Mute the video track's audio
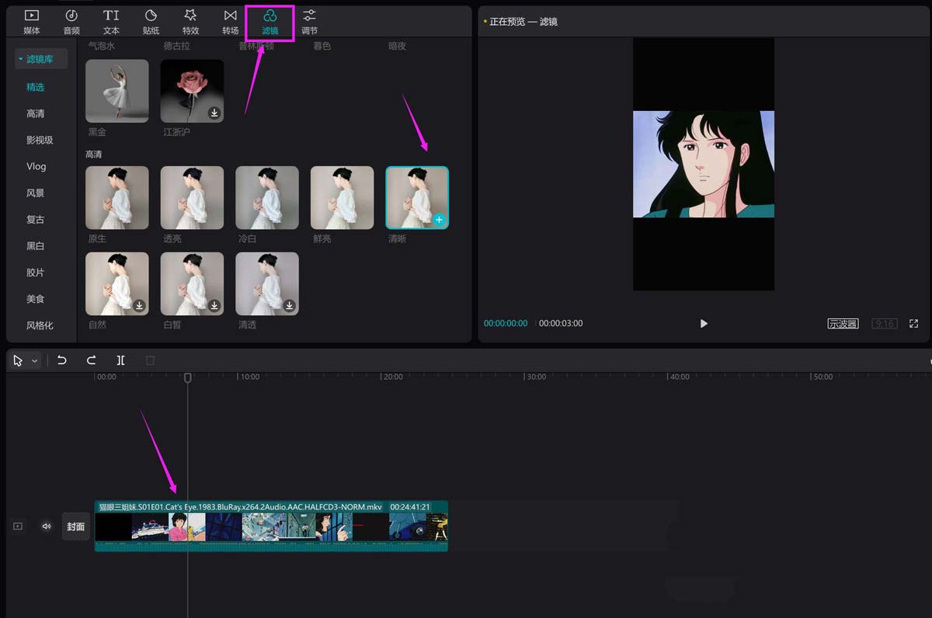This screenshot has width=932, height=618. (47, 526)
